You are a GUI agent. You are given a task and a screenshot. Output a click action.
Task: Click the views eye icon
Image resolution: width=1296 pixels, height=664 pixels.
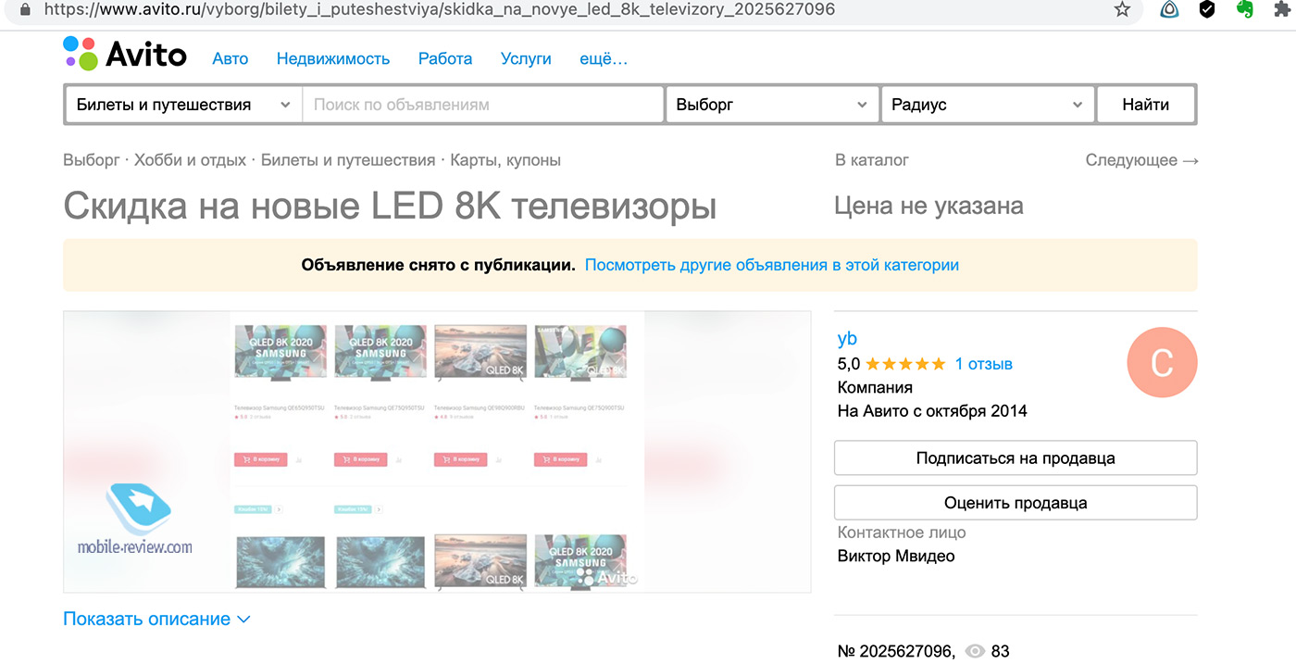click(x=975, y=651)
